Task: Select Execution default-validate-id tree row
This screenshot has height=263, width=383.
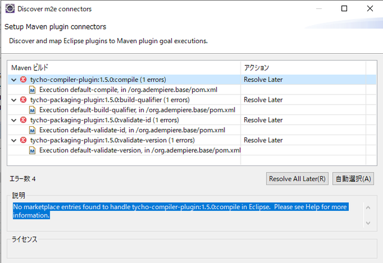Action: click(x=132, y=130)
